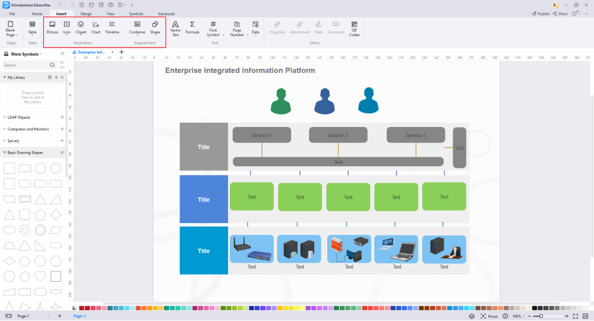This screenshot has height=321, width=594.
Task: Open the Advanced ribbon tab
Action: (x=166, y=13)
